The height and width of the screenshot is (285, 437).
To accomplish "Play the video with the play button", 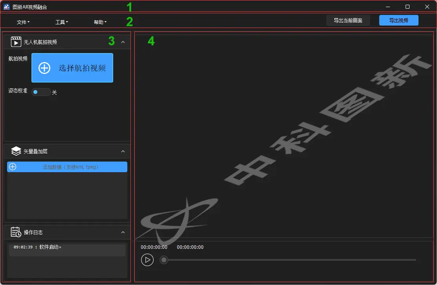I will pyautogui.click(x=147, y=260).
